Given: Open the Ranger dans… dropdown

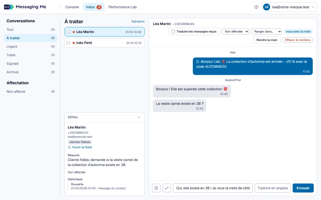Looking at the screenshot, I should [266, 31].
